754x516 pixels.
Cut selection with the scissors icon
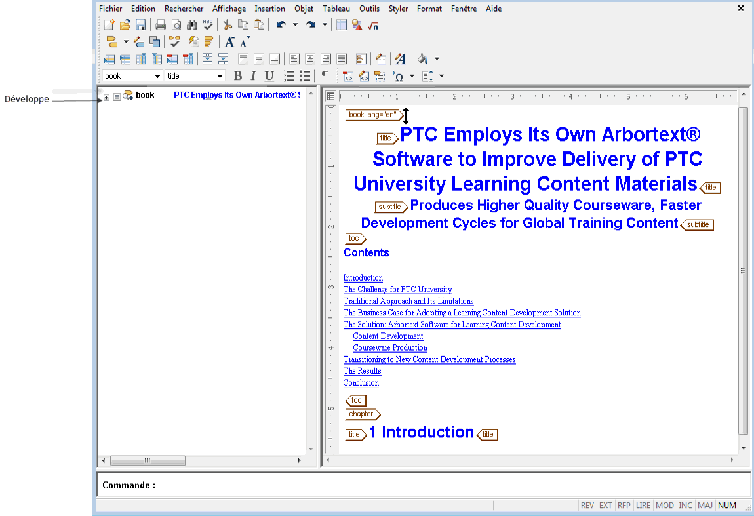[228, 24]
